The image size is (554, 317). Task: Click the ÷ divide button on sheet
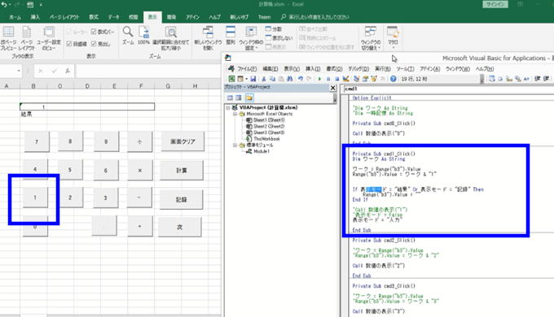point(139,141)
